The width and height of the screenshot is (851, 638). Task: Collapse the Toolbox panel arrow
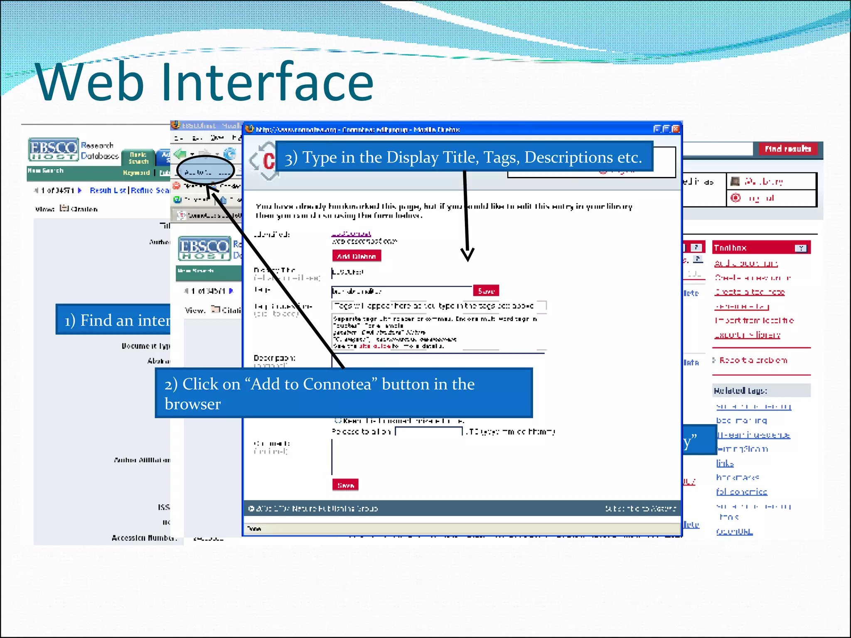click(801, 248)
